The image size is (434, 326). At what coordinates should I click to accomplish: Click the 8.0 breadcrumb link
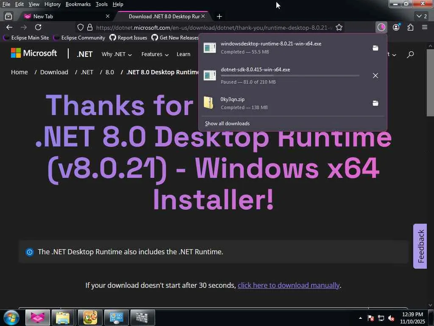pyautogui.click(x=110, y=72)
